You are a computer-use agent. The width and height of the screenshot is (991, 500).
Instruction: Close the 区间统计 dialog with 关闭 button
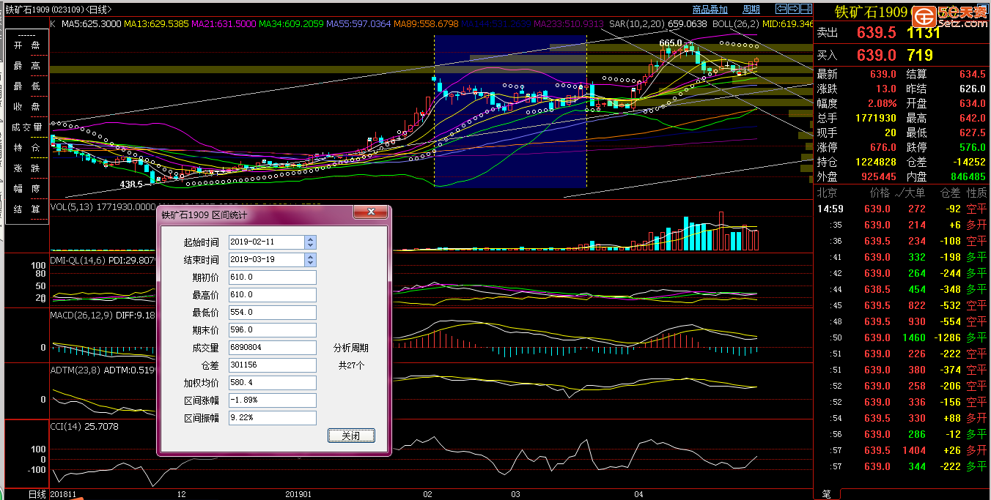351,436
